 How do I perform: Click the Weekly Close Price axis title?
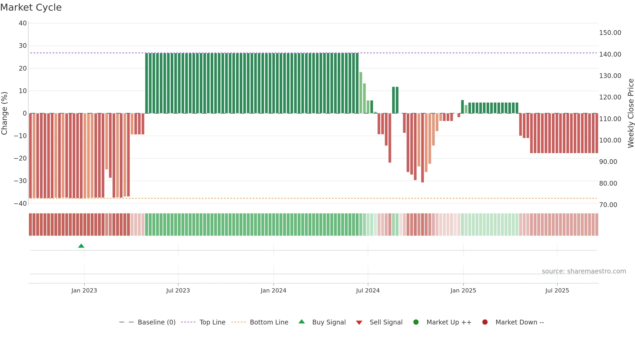[x=631, y=113]
